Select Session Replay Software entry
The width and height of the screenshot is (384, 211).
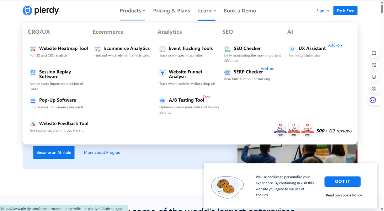55,74
